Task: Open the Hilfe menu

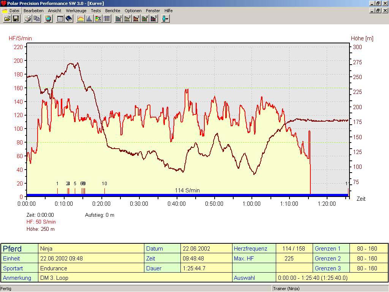Action: point(168,11)
